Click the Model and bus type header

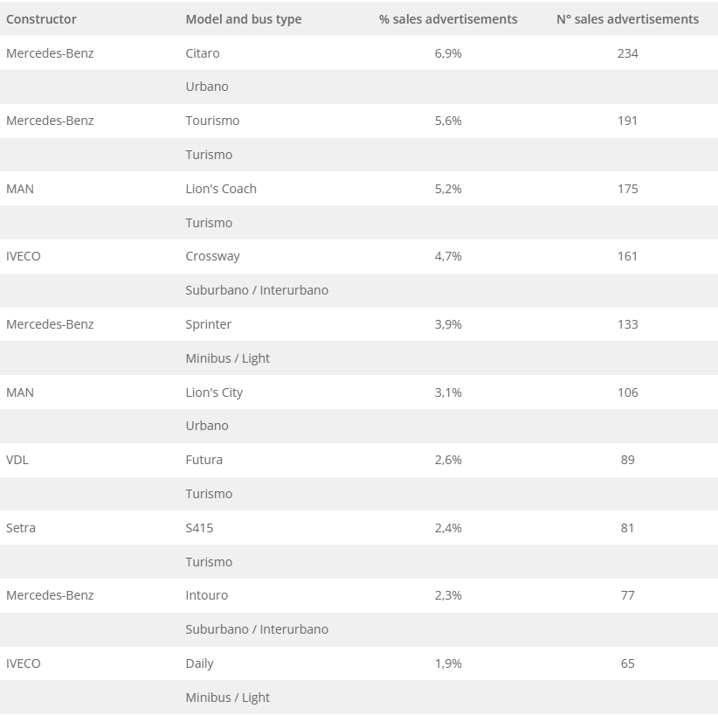pos(243,19)
